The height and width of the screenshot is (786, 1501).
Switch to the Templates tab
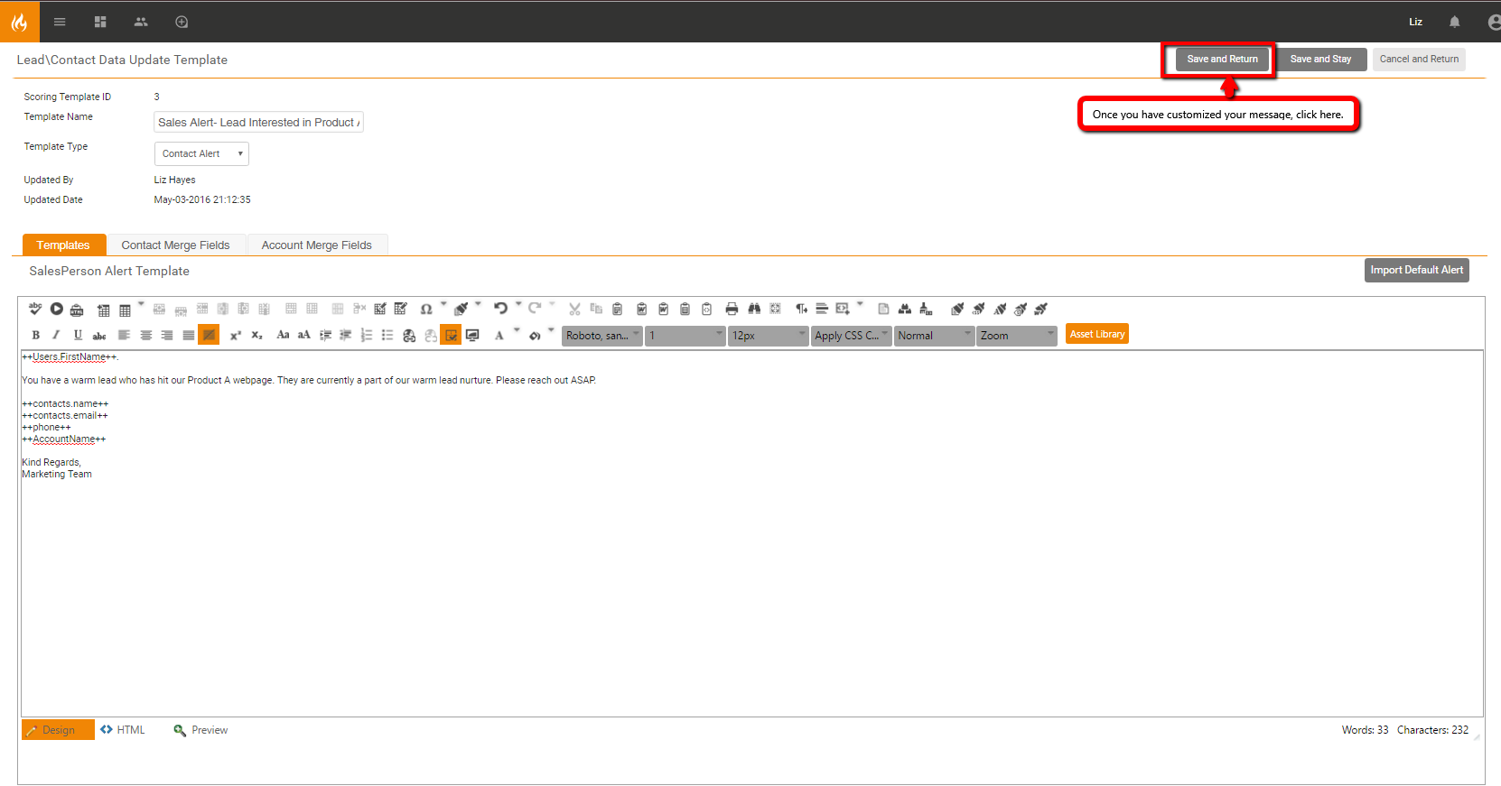click(63, 245)
